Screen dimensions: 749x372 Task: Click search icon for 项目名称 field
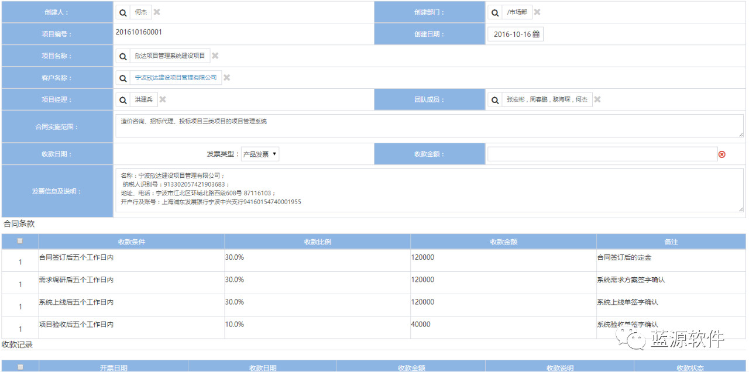(x=123, y=56)
